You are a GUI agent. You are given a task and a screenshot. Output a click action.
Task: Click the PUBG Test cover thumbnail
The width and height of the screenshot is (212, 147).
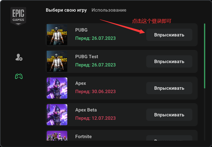coord(57,61)
